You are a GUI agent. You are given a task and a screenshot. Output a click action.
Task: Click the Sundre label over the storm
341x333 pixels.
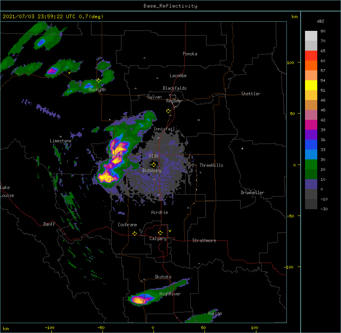116,155
